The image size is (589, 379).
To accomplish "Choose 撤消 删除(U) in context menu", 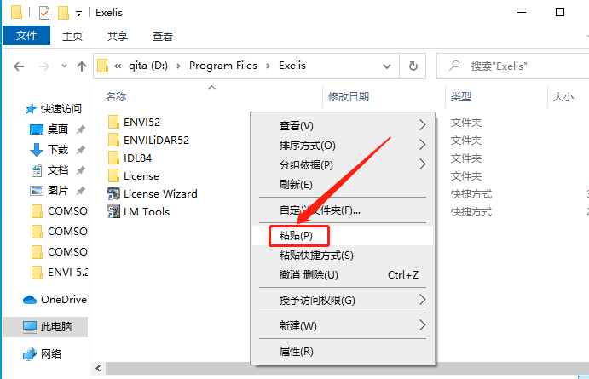I will click(343, 275).
